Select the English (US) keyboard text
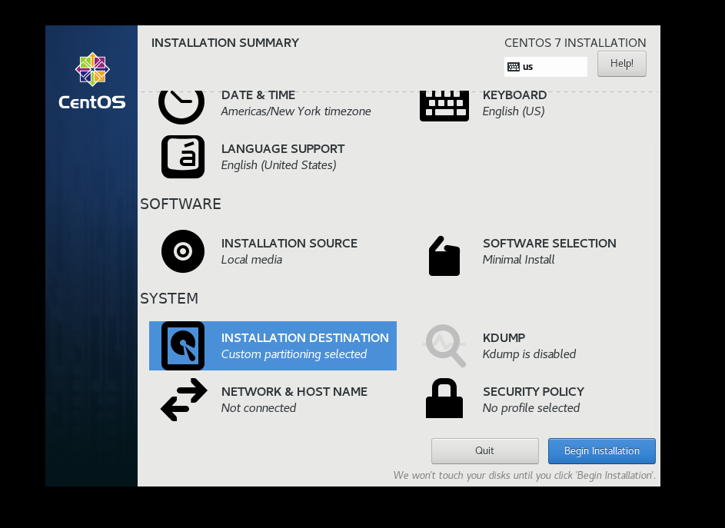Viewport: 725px width, 528px height. (x=514, y=111)
